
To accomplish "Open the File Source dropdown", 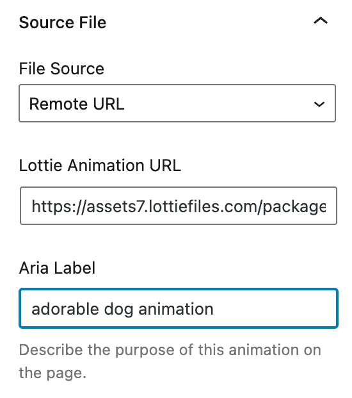I will point(177,103).
